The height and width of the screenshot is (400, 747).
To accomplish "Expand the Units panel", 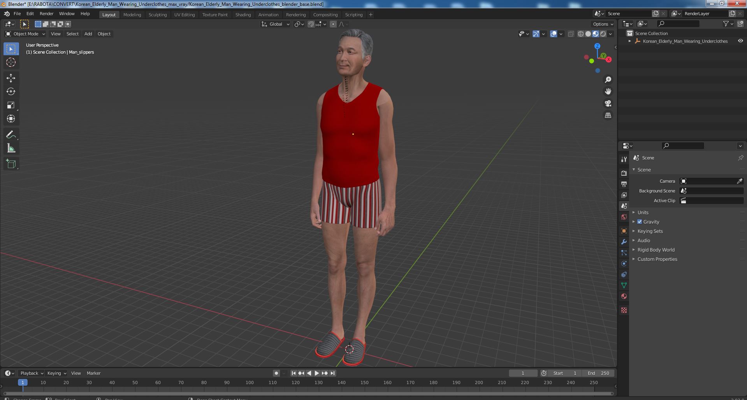I will (x=643, y=212).
